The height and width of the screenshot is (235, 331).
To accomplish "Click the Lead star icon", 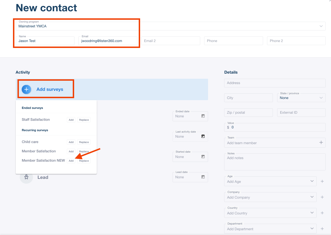I will 26,177.
